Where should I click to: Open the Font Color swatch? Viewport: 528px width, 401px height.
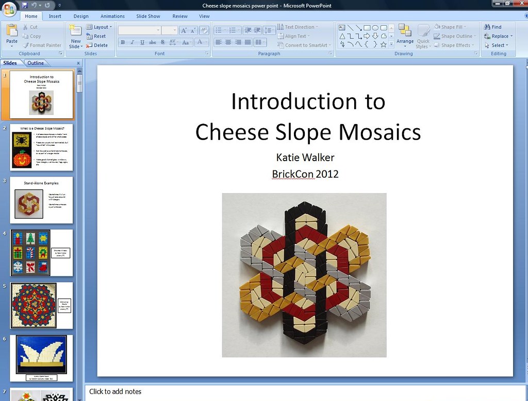point(201,42)
